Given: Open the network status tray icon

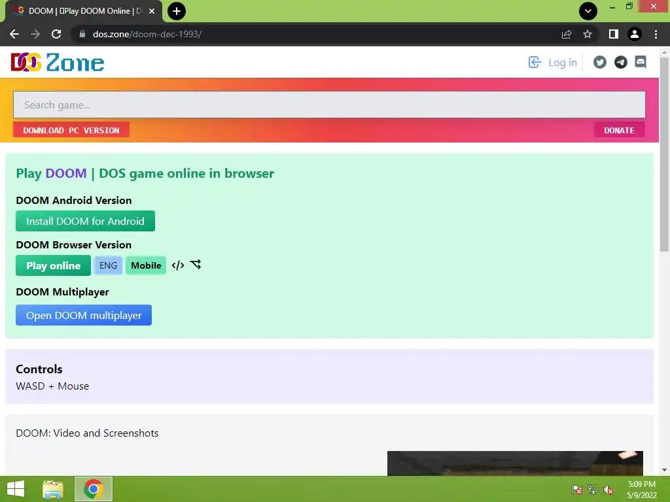Looking at the screenshot, I should 593,490.
